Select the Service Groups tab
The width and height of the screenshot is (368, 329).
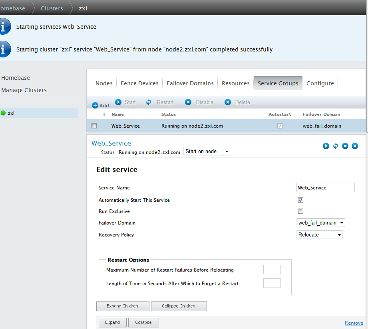tap(278, 83)
